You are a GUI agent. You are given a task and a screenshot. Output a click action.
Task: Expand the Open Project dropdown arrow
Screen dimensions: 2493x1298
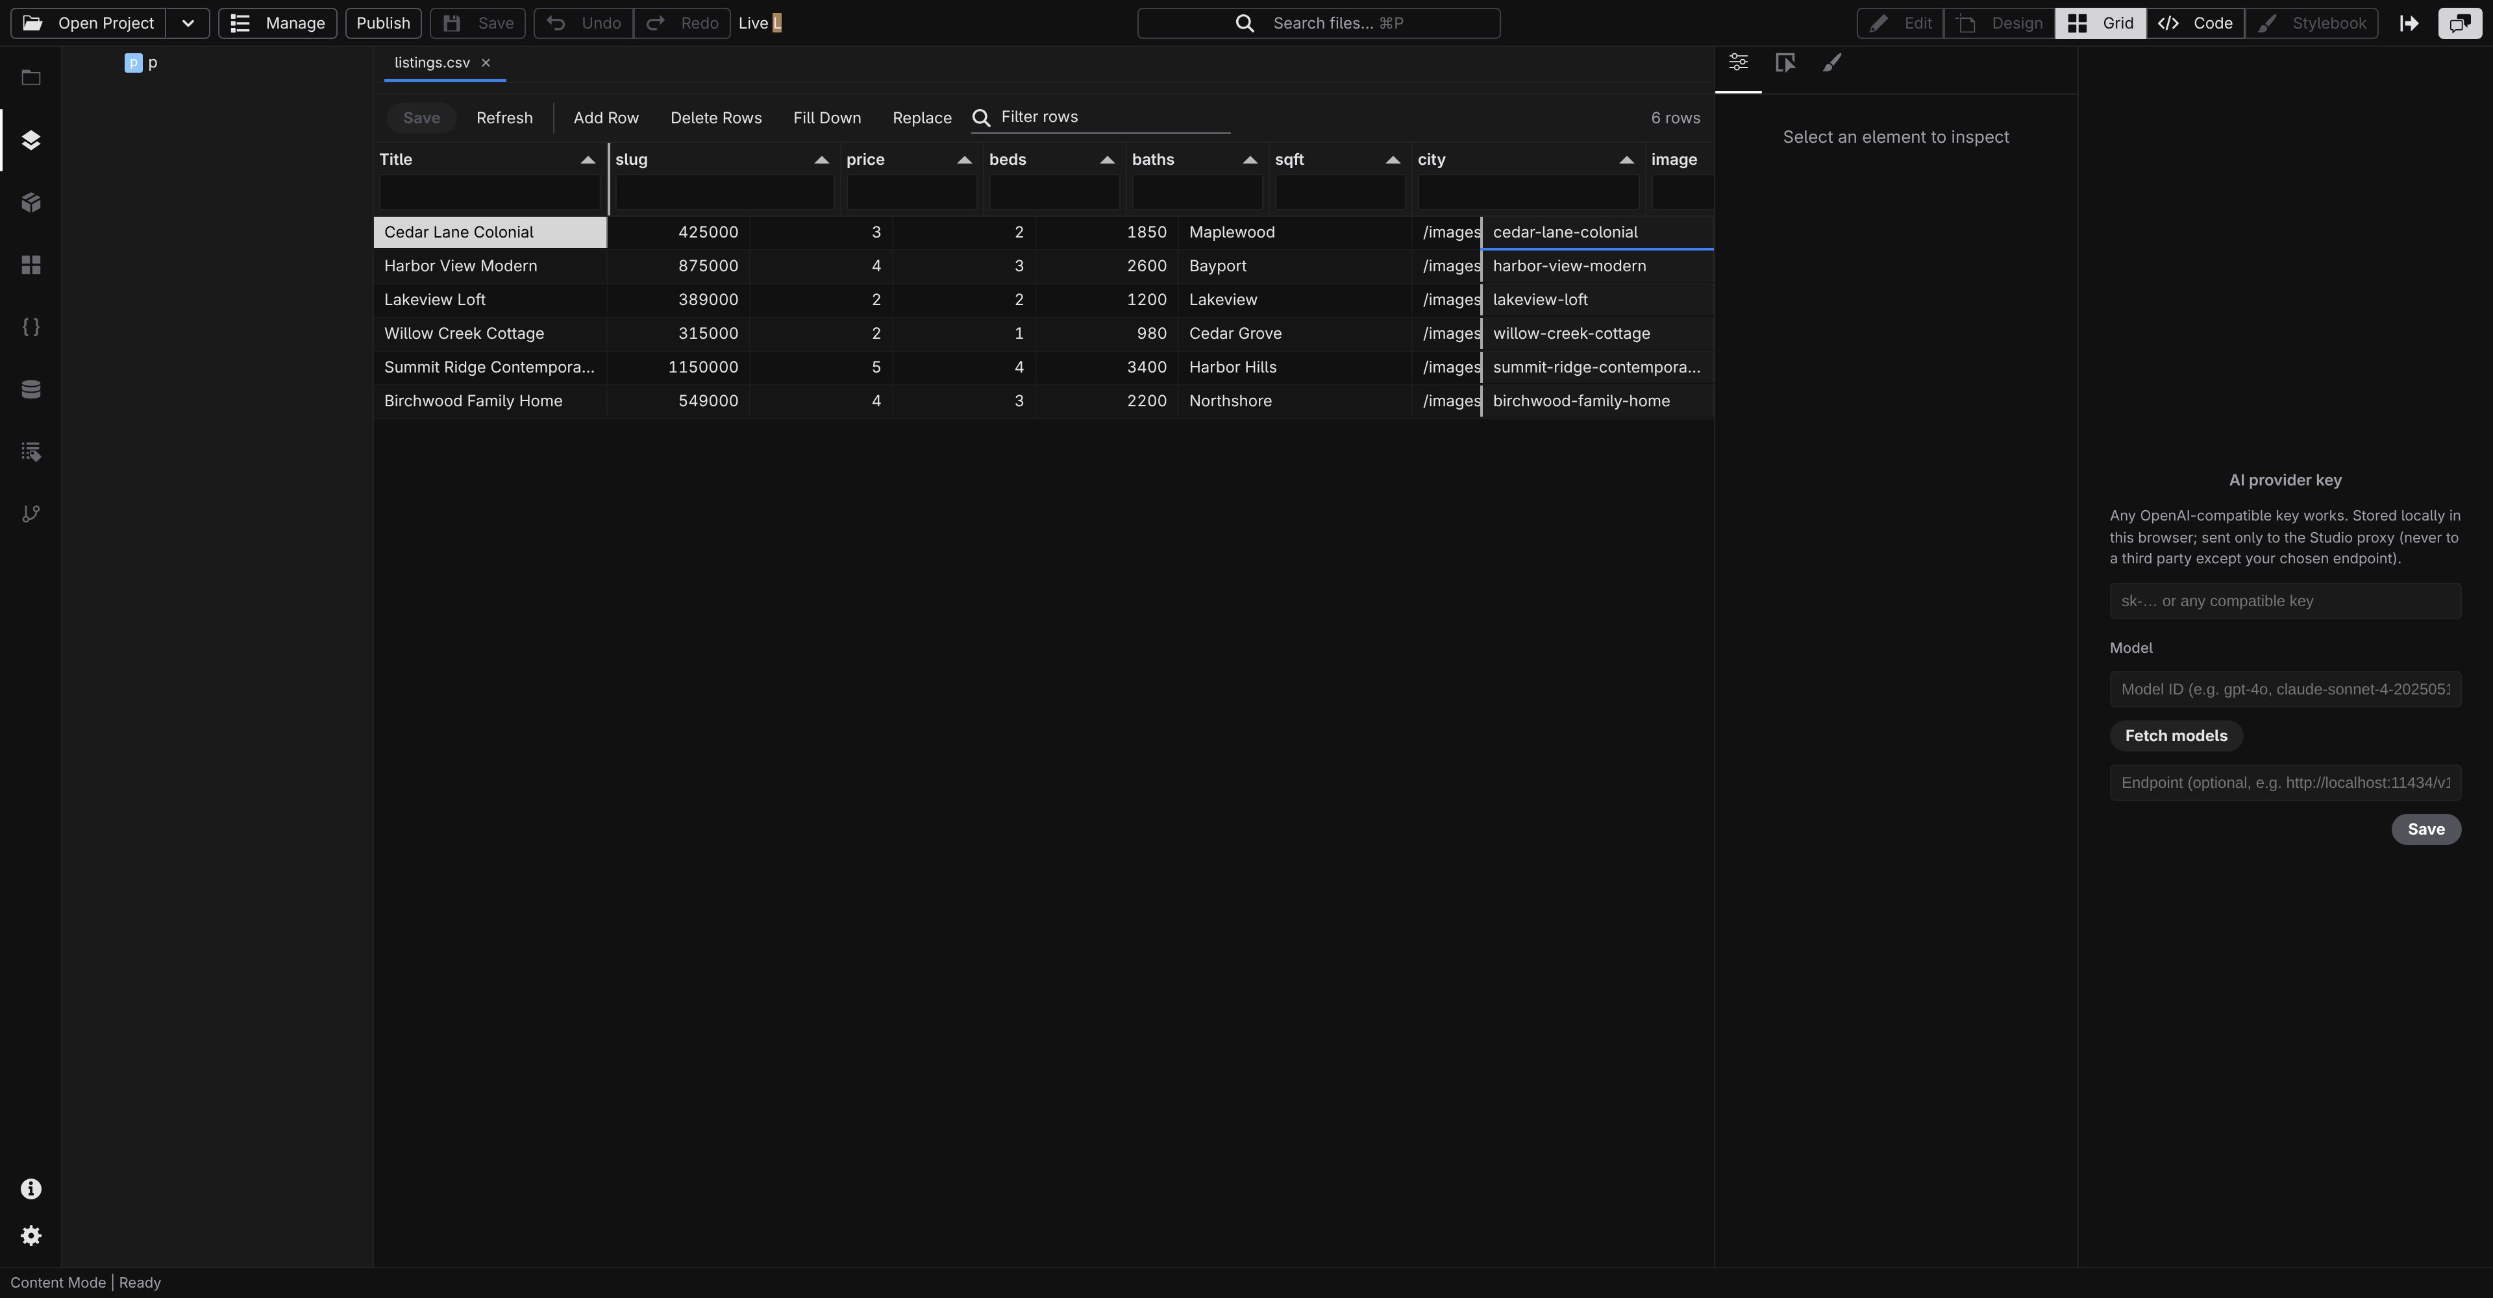[188, 23]
